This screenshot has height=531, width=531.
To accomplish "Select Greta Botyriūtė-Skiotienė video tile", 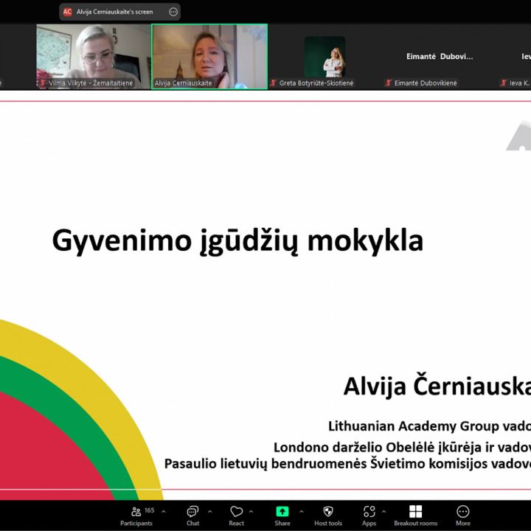I will tap(324, 56).
